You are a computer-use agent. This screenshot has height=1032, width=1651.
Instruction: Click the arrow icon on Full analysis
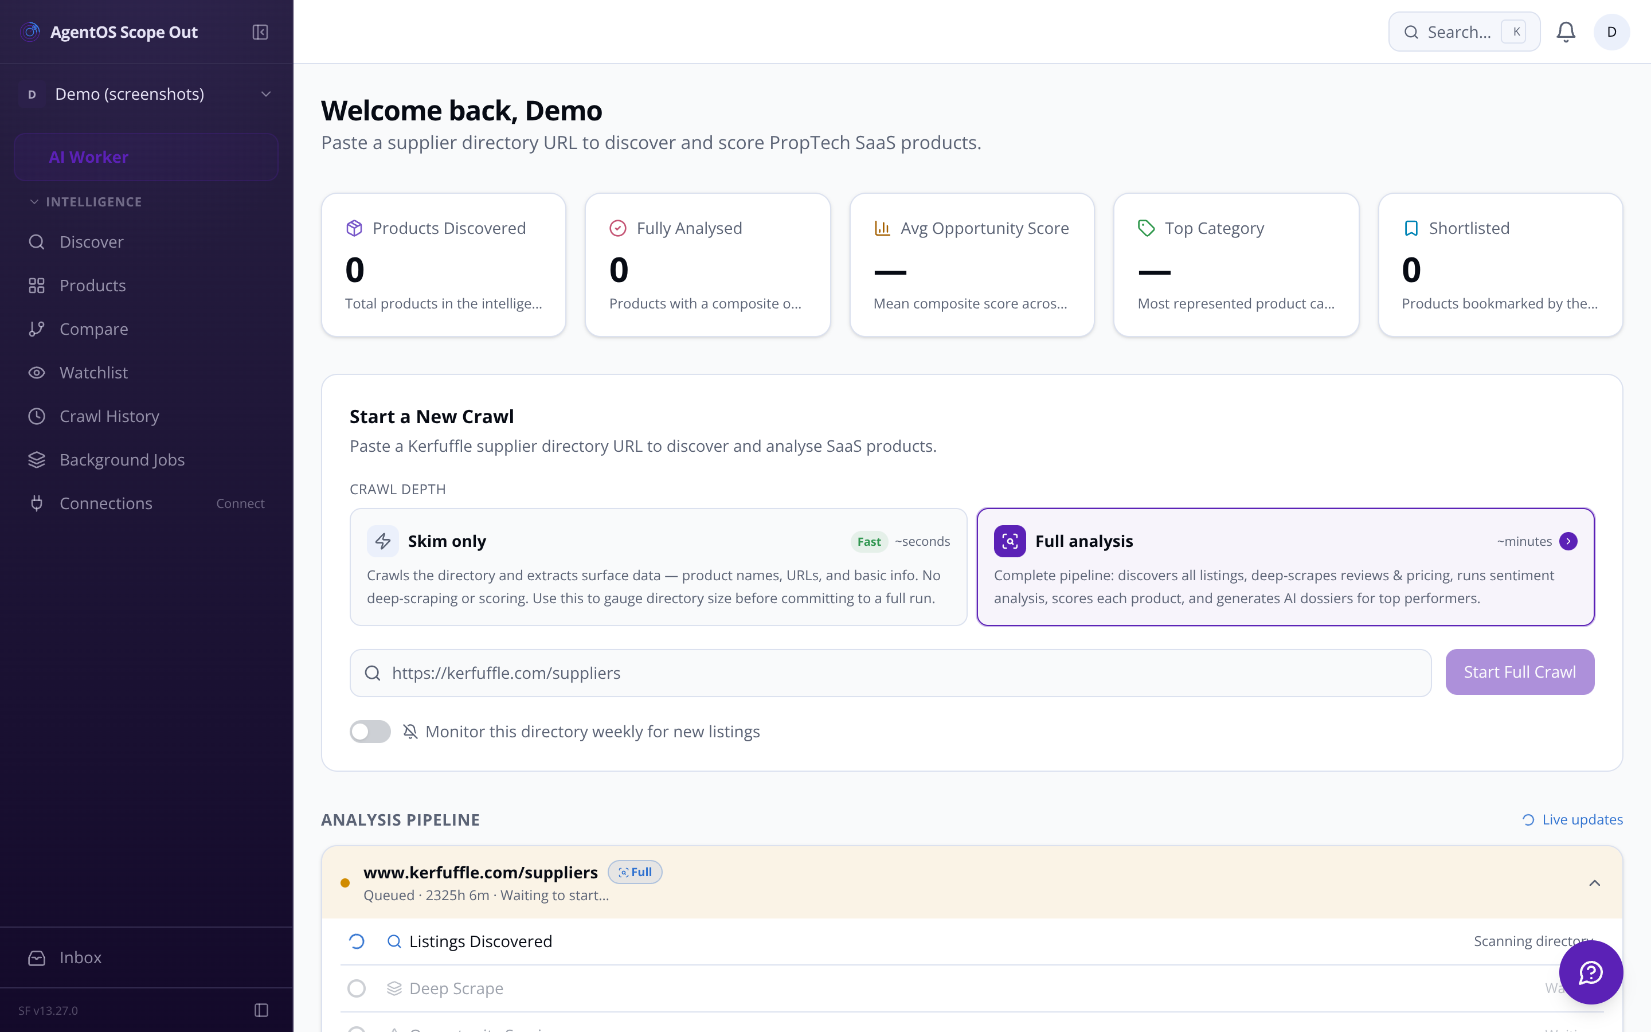1568,541
